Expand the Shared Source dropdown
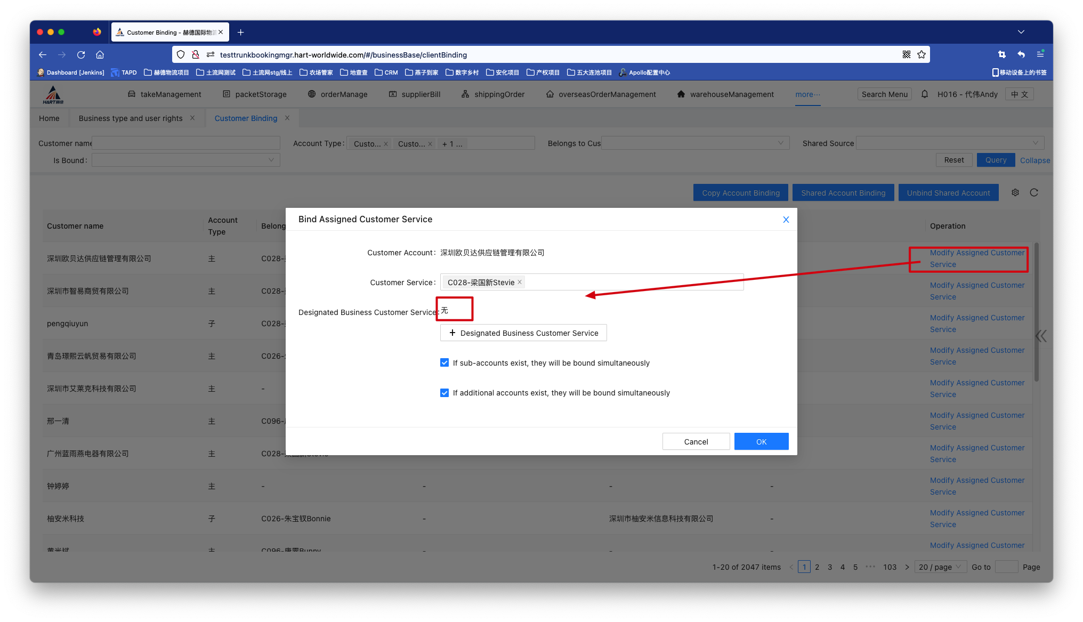This screenshot has height=622, width=1083. 949,143
